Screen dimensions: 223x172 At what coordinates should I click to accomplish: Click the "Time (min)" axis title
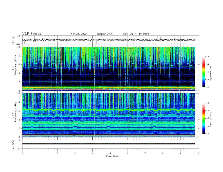click(x=113, y=156)
